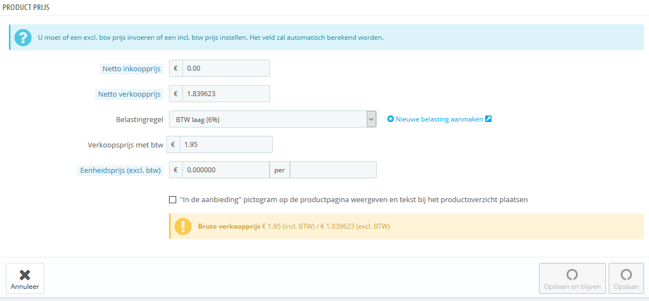Click the dropdown arrow of BTW laag (6%)
The width and height of the screenshot is (649, 301).
(x=371, y=119)
